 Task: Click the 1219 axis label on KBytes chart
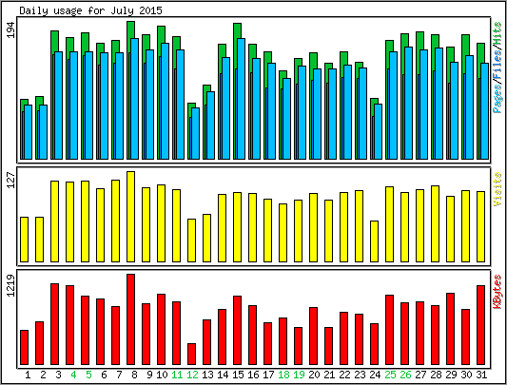(10, 285)
